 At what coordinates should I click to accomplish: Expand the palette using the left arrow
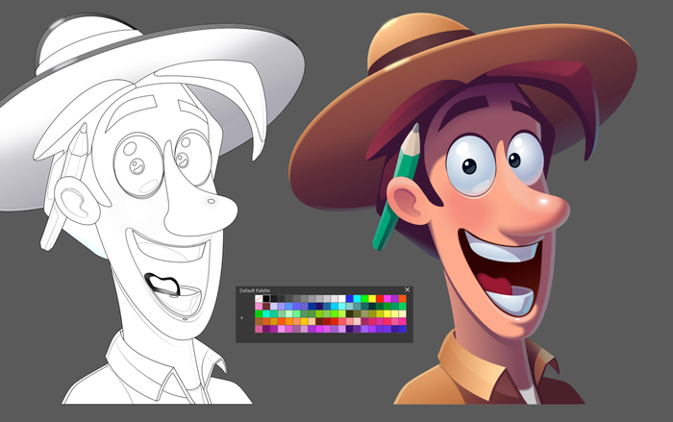[x=242, y=318]
